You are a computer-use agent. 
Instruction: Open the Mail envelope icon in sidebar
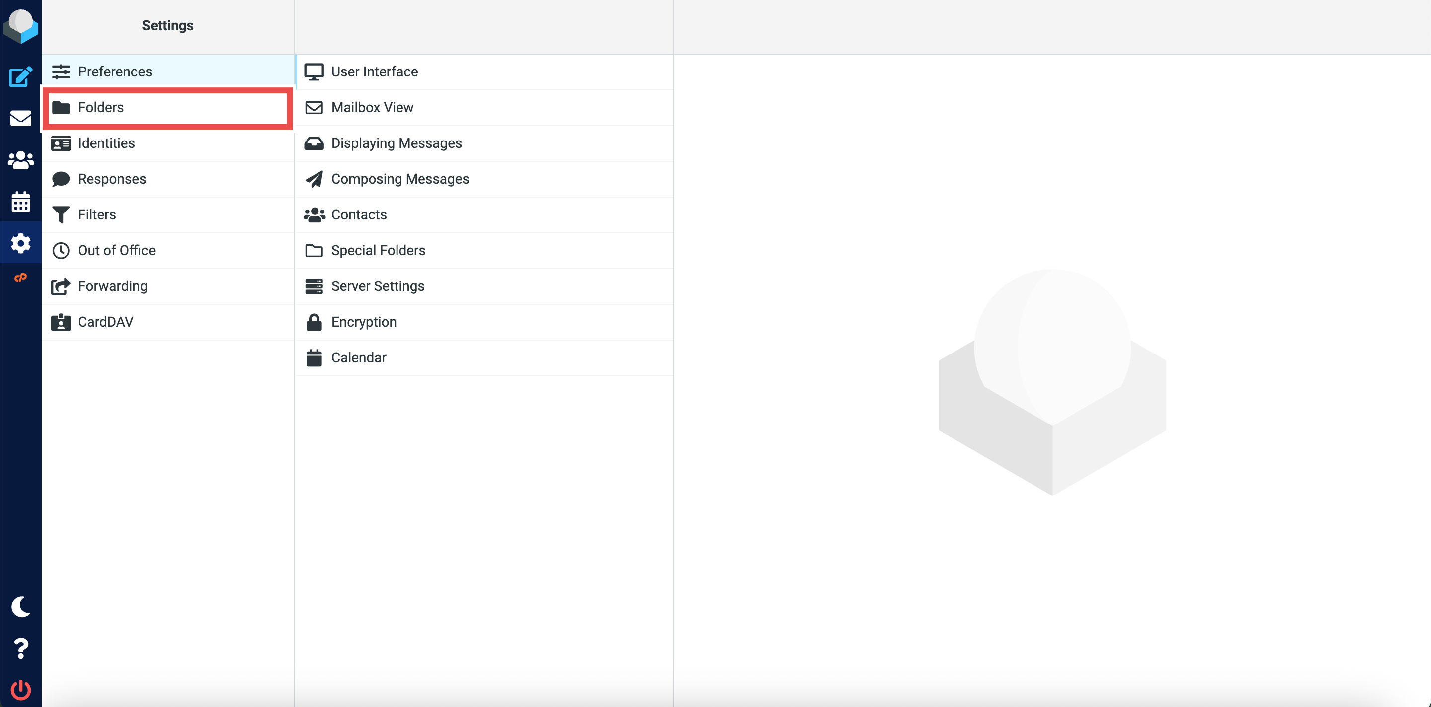point(20,118)
